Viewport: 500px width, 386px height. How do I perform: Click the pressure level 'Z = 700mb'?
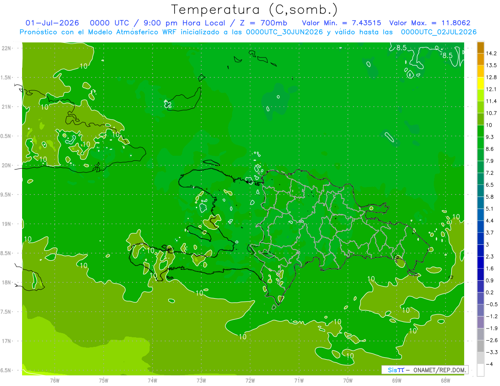tap(264, 23)
